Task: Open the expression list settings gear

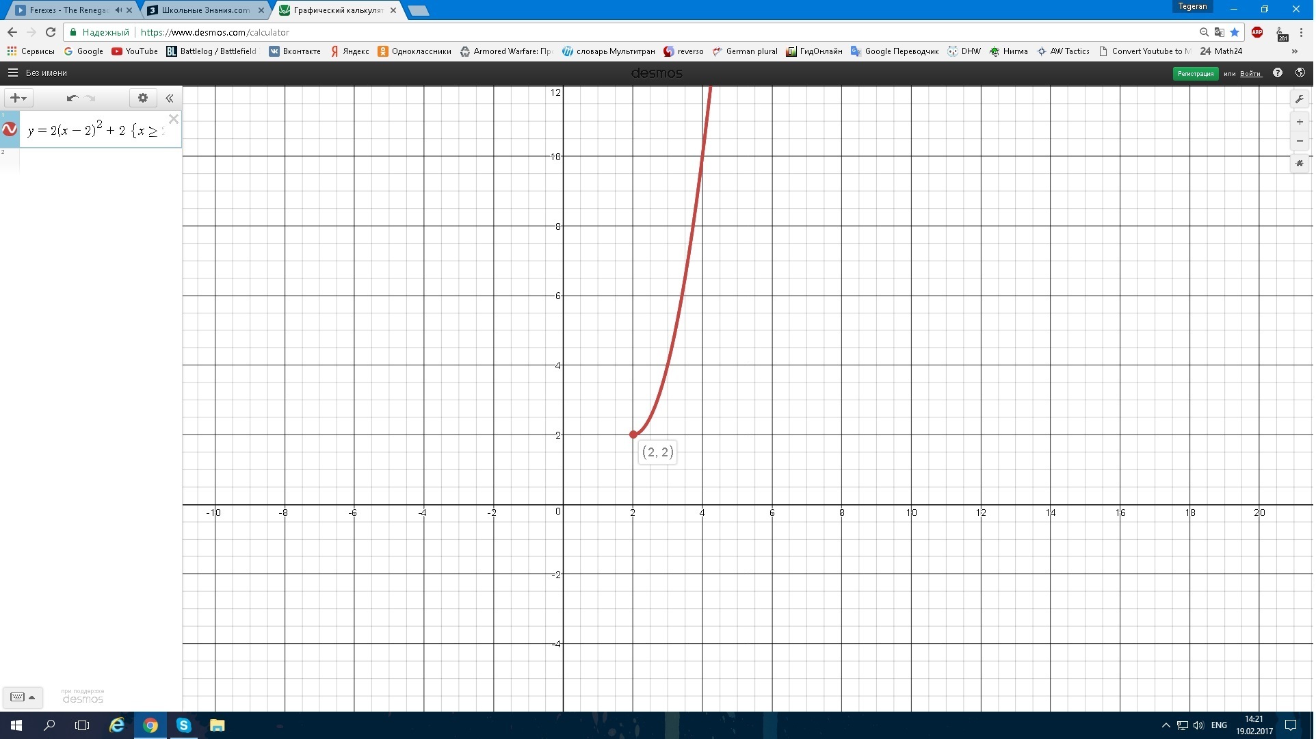Action: coord(142,98)
